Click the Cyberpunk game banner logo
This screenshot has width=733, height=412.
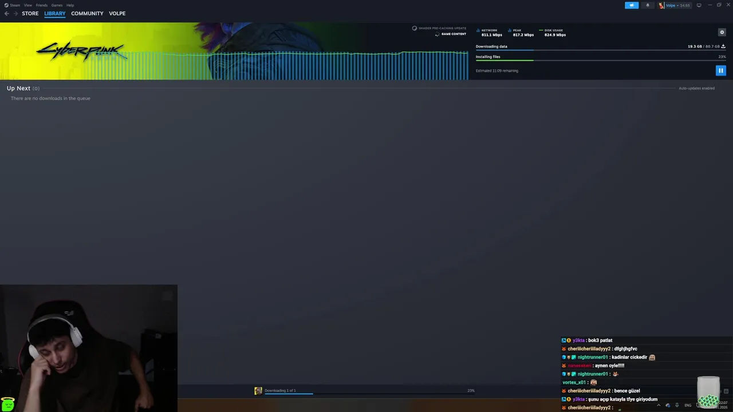81,51
